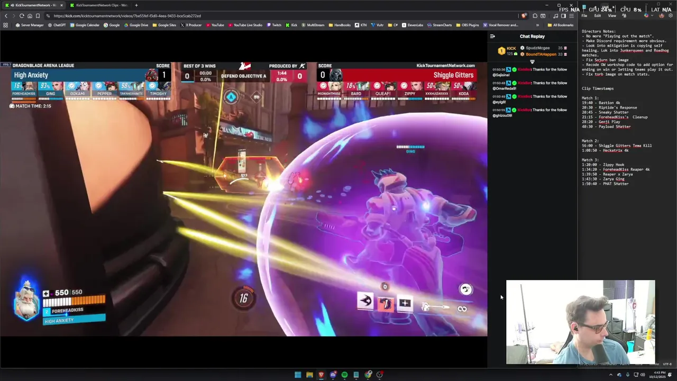Show hidden bookmarks via the double chevron

tap(537, 25)
